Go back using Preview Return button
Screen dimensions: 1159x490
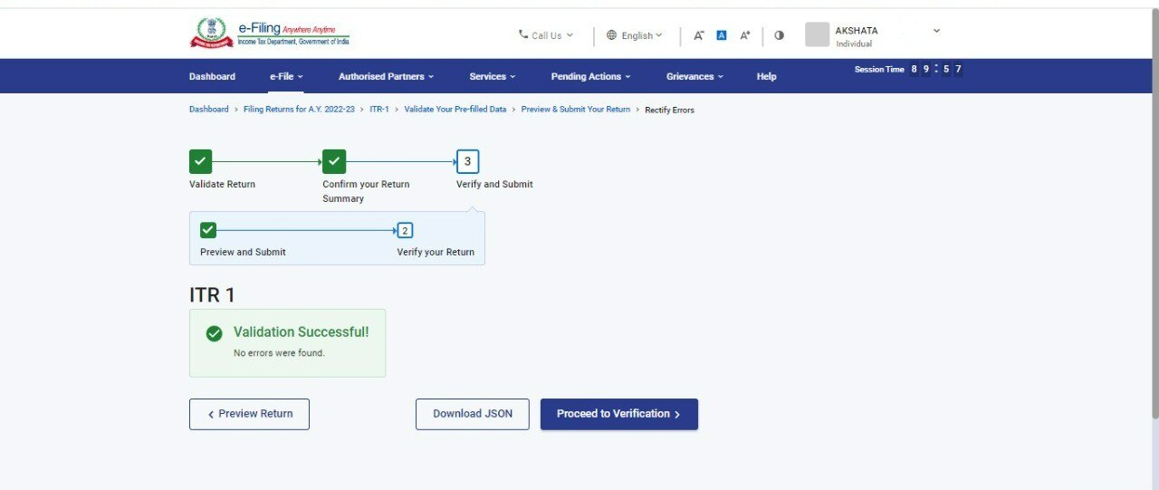point(249,414)
